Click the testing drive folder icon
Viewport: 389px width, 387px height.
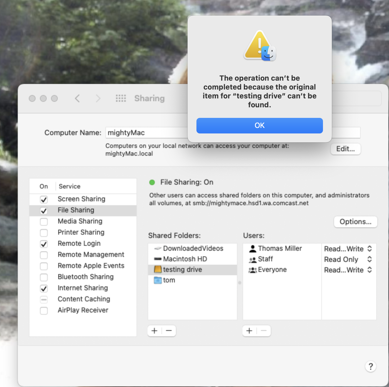[158, 269]
